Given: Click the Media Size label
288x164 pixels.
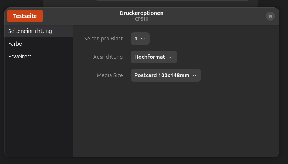Looking at the screenshot, I should coord(110,75).
